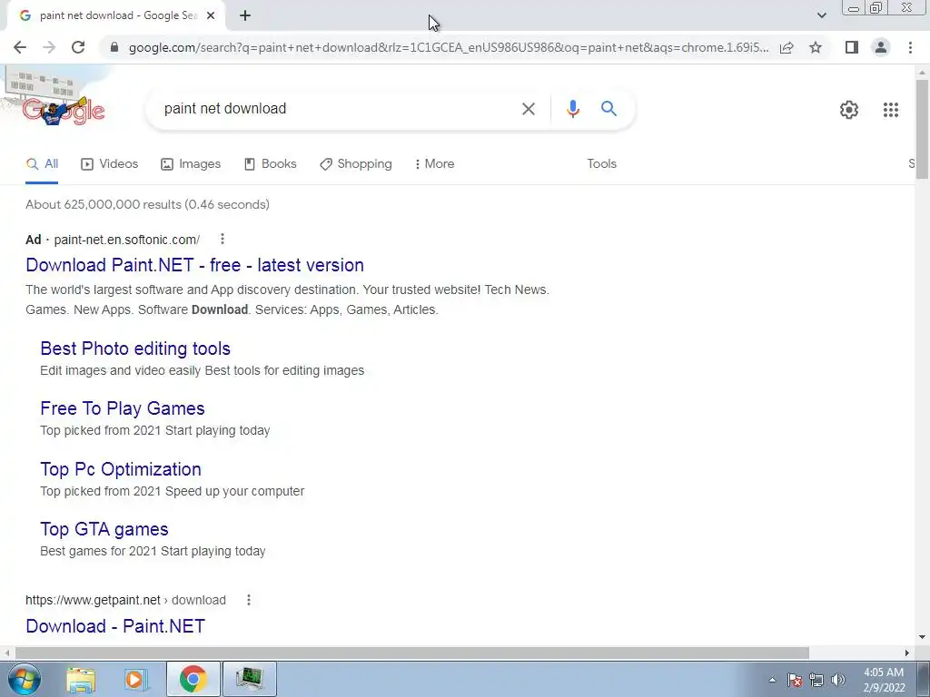Switch to the Images tab

pyautogui.click(x=191, y=164)
